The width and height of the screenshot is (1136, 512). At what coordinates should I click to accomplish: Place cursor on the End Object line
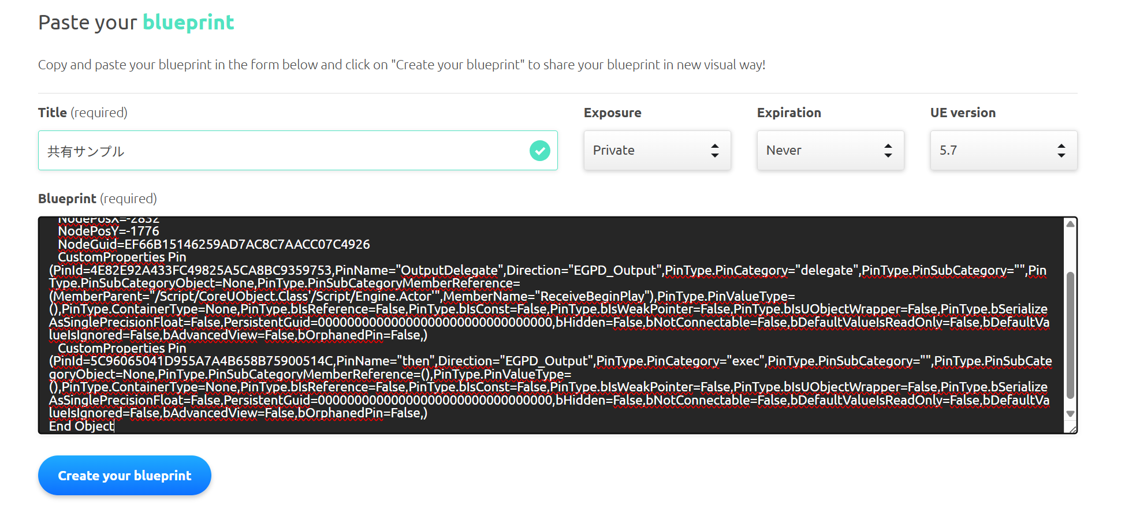[81, 426]
